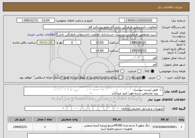Viewport: 195px width, 138px height.
Task: Click the استان محل تحویل field
Action: [138, 58]
